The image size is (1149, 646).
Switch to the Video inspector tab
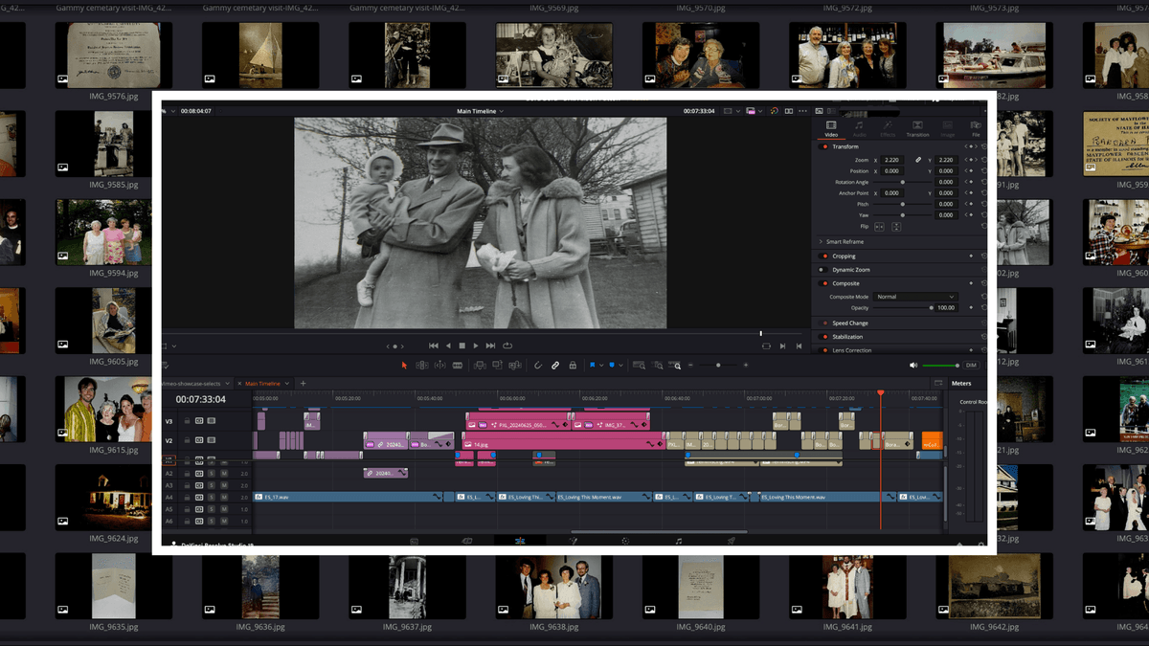click(x=831, y=129)
